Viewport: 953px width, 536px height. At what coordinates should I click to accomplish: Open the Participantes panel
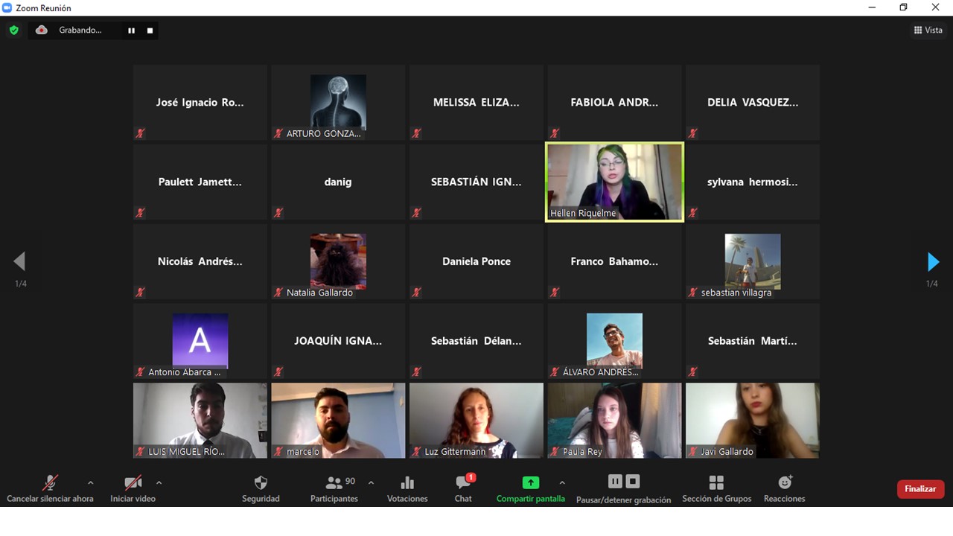coord(334,483)
